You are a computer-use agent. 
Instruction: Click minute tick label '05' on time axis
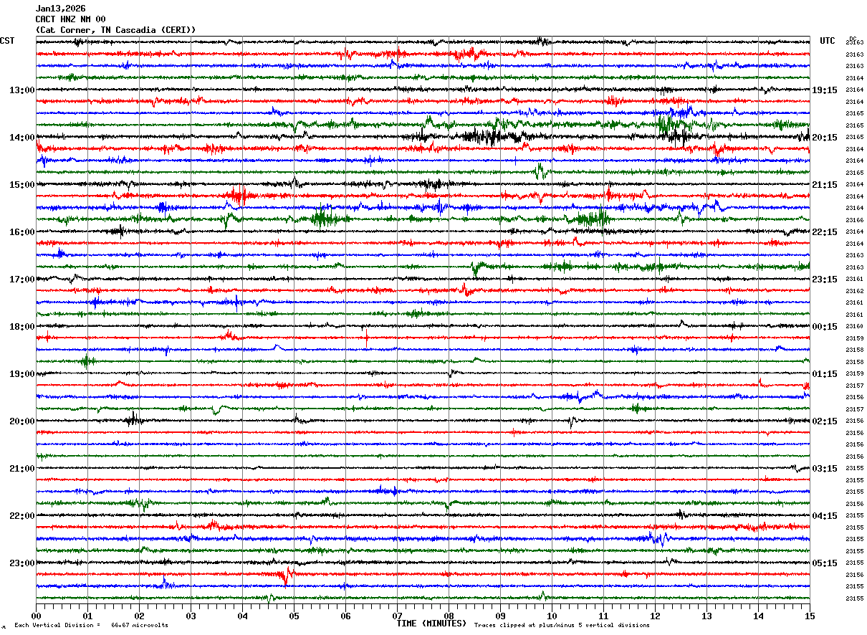pyautogui.click(x=294, y=616)
